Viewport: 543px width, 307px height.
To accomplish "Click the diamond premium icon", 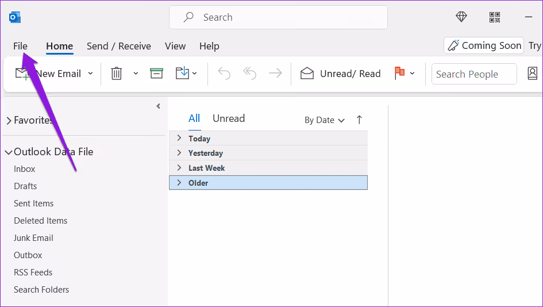I will pyautogui.click(x=461, y=17).
